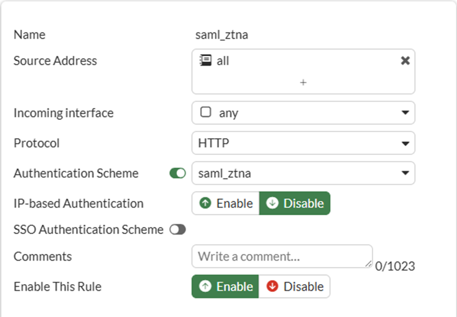Image resolution: width=457 pixels, height=317 pixels.
Task: Click the Enable button for this rule
Action: (x=226, y=286)
